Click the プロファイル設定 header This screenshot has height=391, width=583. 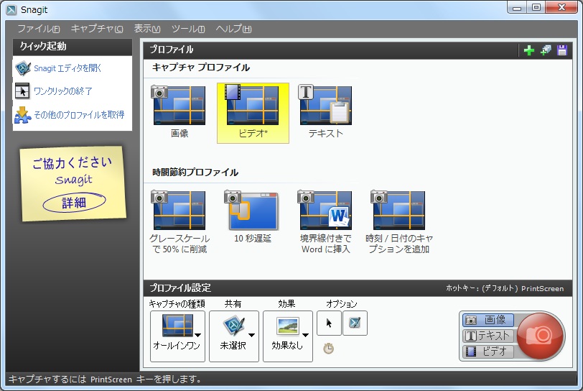click(180, 287)
